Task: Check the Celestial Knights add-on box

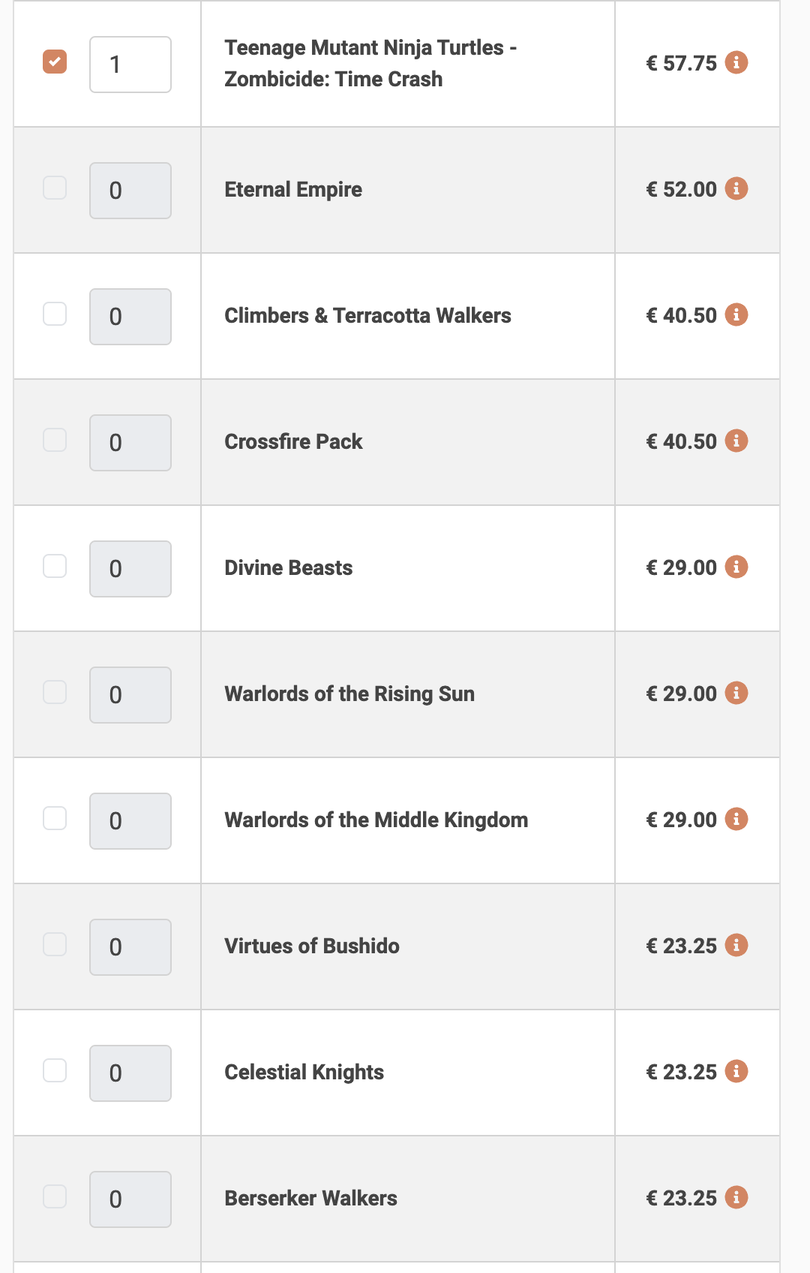Action: [55, 1070]
